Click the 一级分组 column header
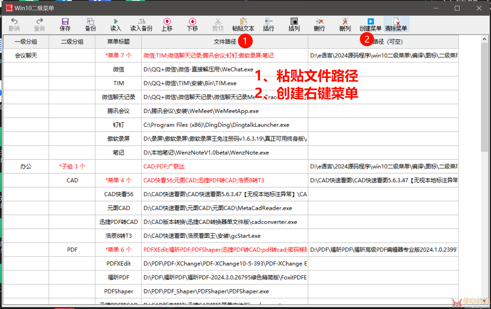This screenshot has width=491, height=309. click(26, 42)
